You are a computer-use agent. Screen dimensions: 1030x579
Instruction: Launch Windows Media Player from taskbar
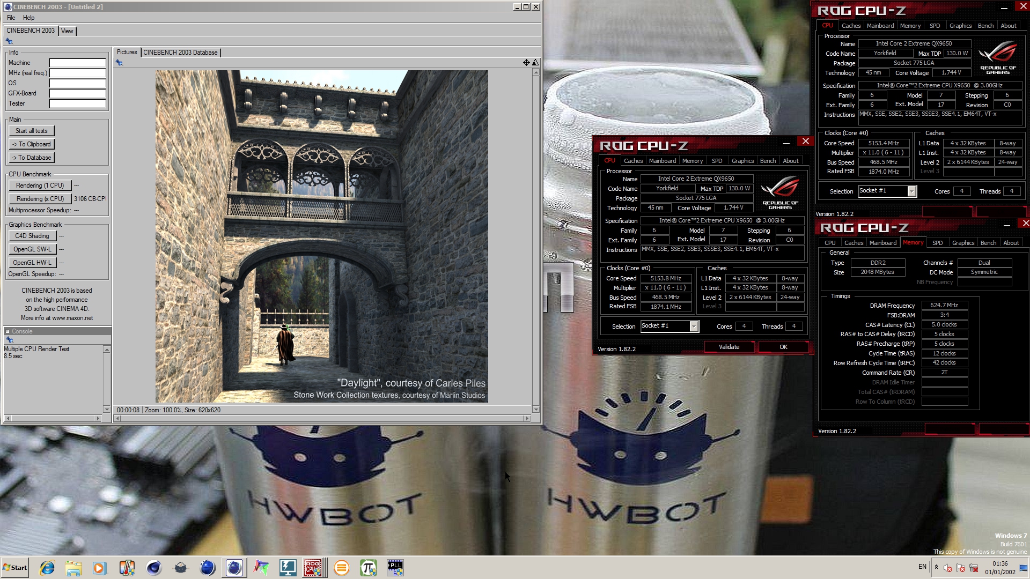pos(100,568)
